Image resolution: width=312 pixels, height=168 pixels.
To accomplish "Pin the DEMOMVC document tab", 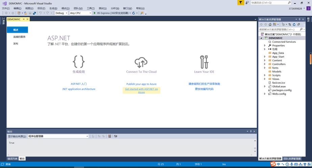I will pos(24,19).
